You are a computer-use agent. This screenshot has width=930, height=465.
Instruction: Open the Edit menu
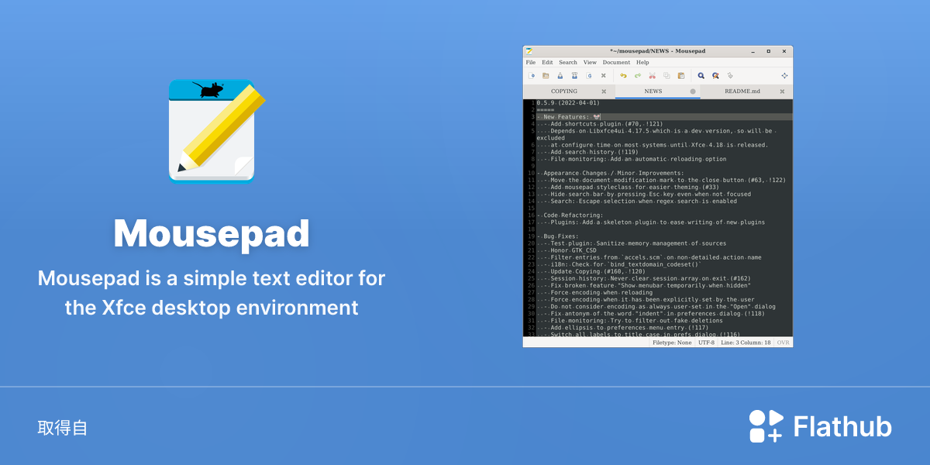pyautogui.click(x=547, y=63)
